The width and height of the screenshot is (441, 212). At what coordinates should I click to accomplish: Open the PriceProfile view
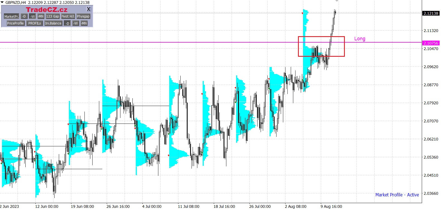click(15, 23)
